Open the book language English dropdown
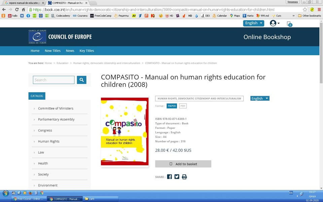323x202 pixels. coord(260,98)
